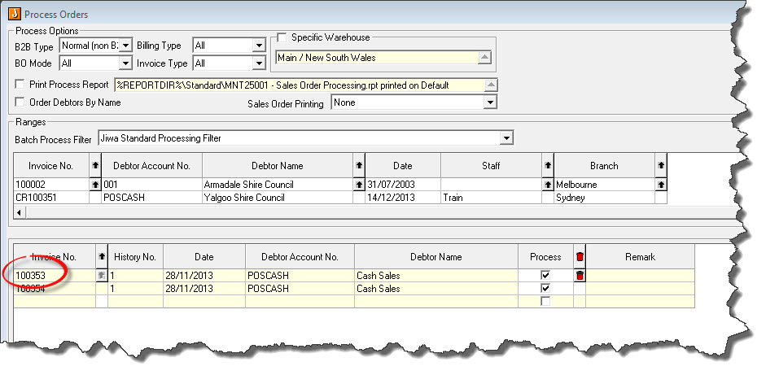Click lookup arrow in Branch column header

pyautogui.click(x=661, y=165)
